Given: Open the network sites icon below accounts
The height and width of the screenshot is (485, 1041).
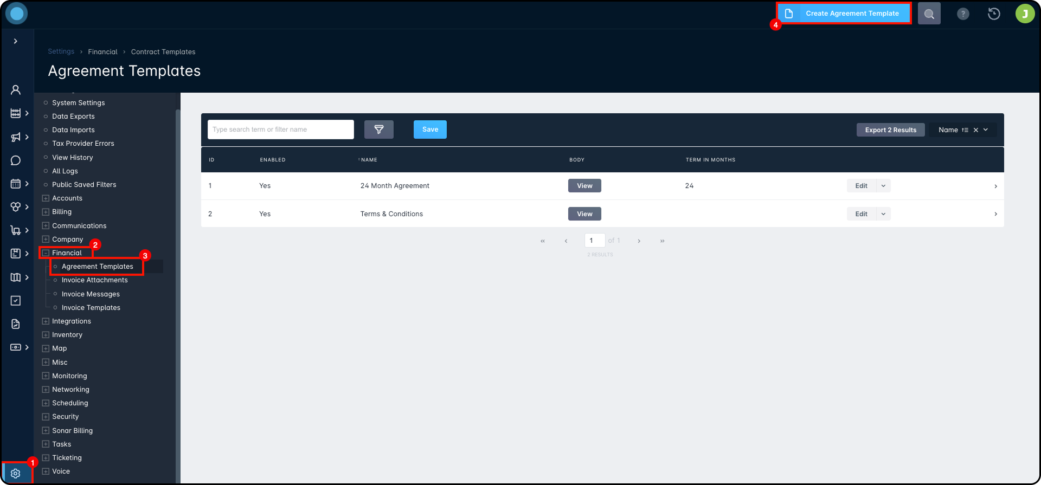Looking at the screenshot, I should 16,113.
